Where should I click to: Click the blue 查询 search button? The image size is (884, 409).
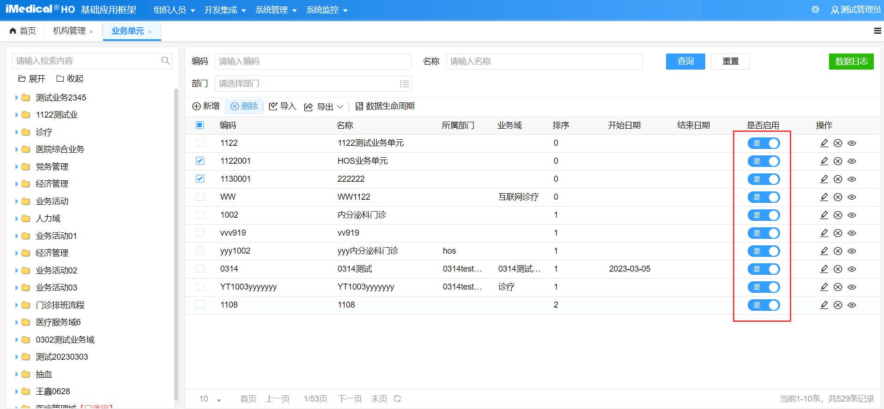pyautogui.click(x=685, y=61)
